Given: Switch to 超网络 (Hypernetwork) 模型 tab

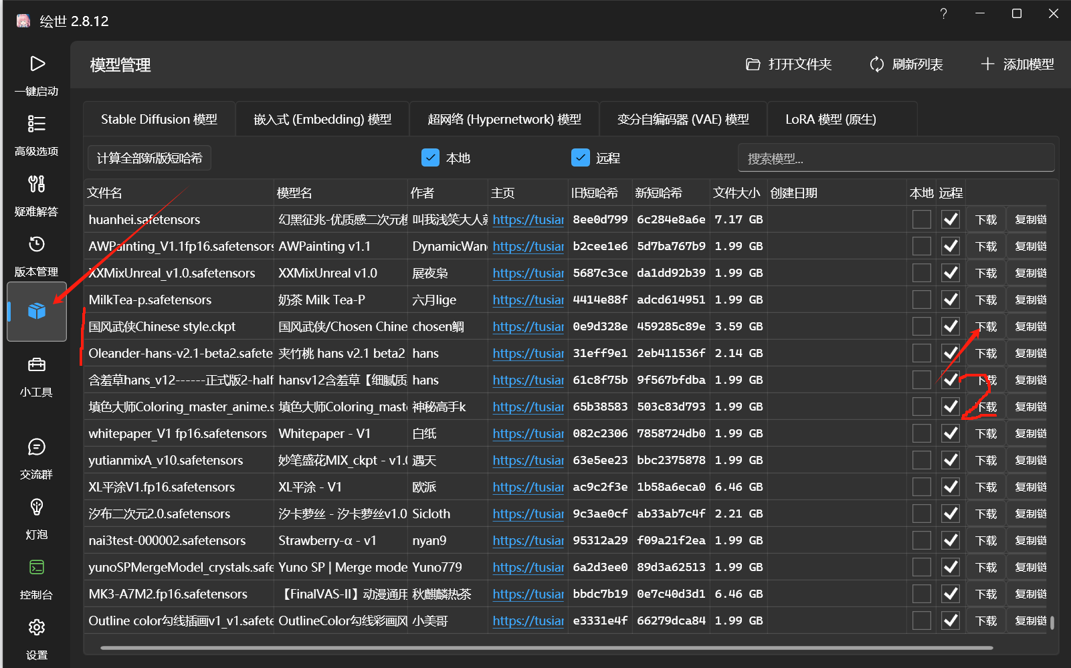Looking at the screenshot, I should [x=504, y=119].
